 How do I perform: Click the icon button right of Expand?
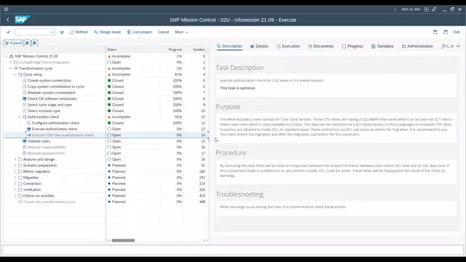pyautogui.click(x=27, y=43)
